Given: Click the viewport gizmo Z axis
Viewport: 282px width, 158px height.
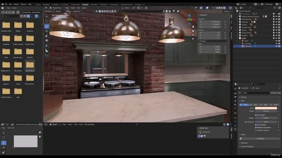Looking at the screenshot, I should tap(189, 16).
